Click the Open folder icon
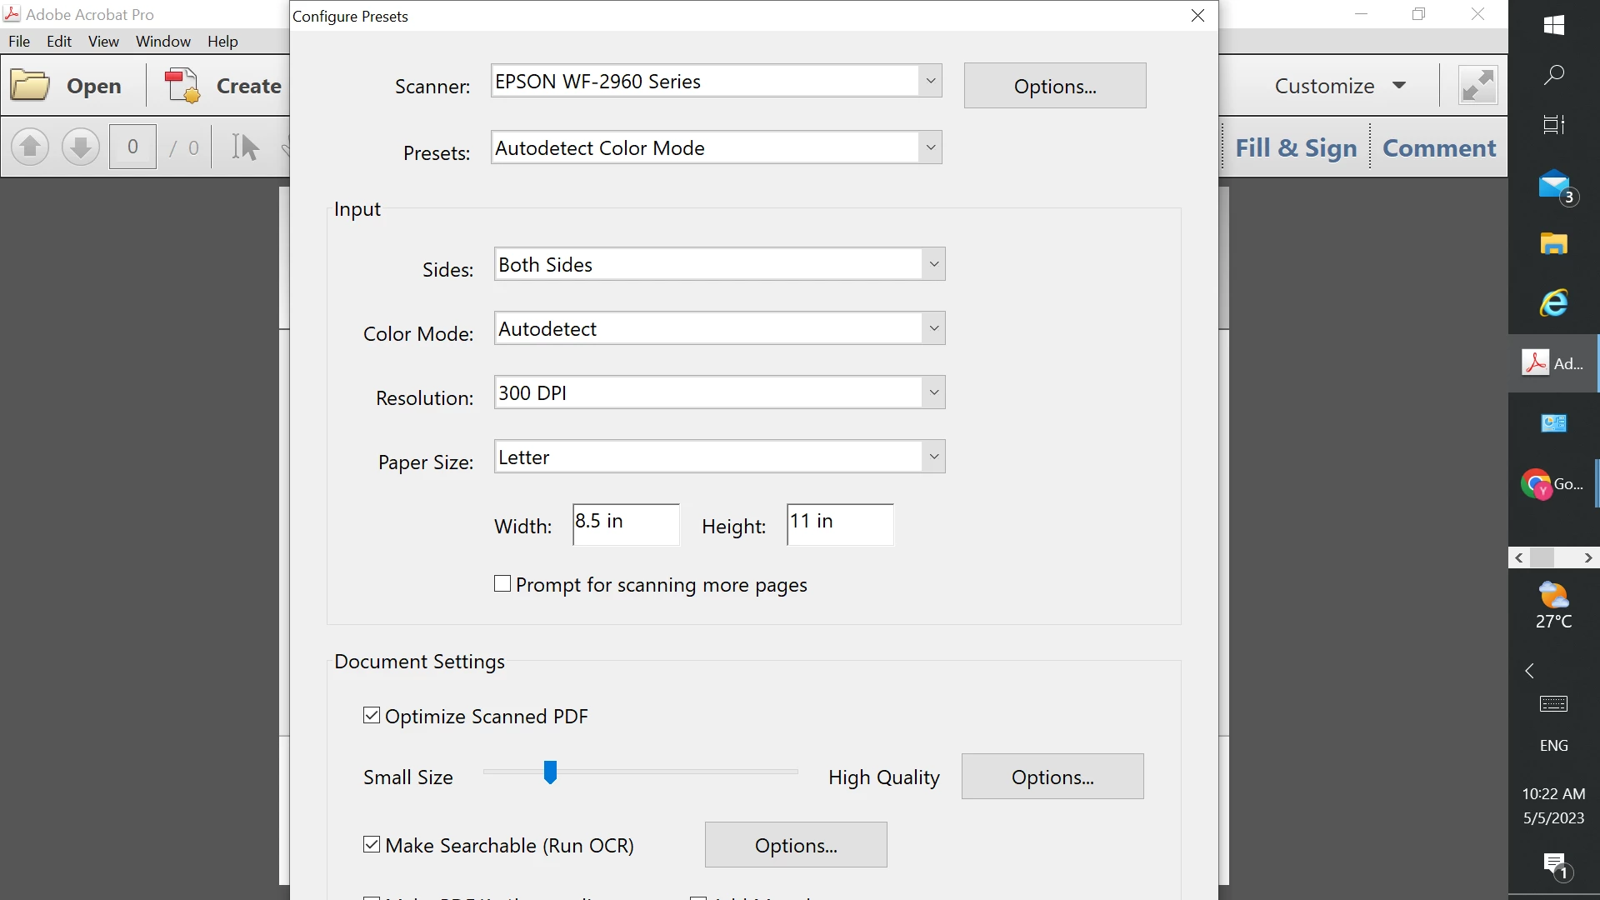Screen dimensions: 1600x900 (31, 86)
